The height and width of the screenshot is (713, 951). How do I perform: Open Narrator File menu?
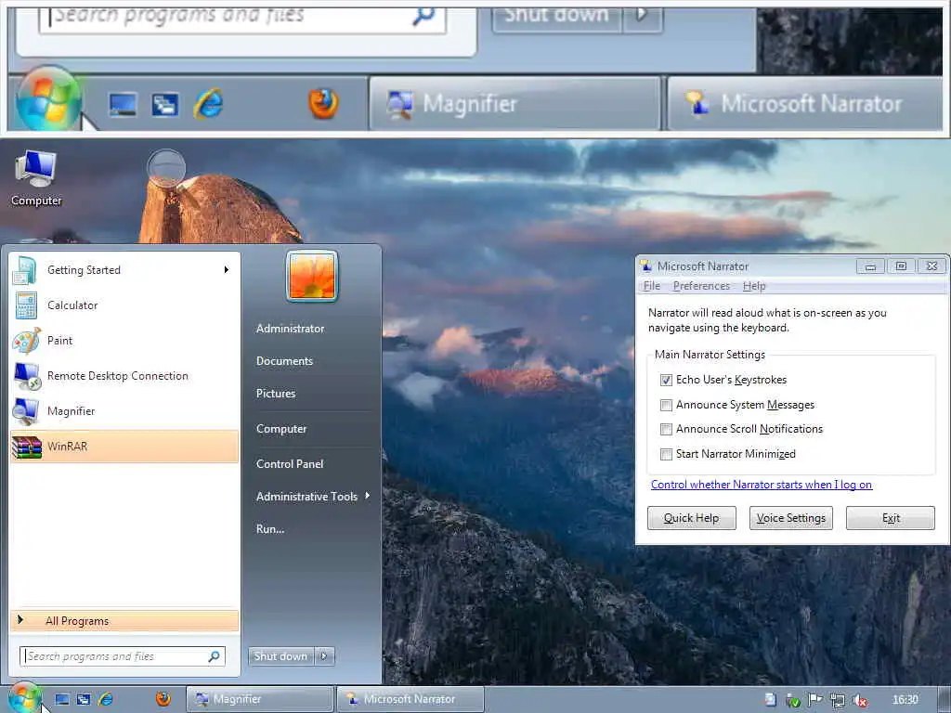point(652,286)
